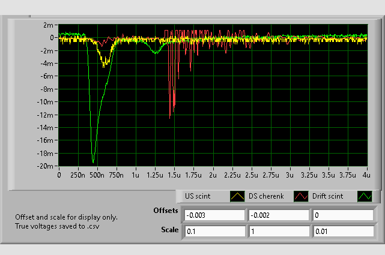Focus the middle Scale field showing 1
Screen dimensions: 385x255
click(x=277, y=231)
